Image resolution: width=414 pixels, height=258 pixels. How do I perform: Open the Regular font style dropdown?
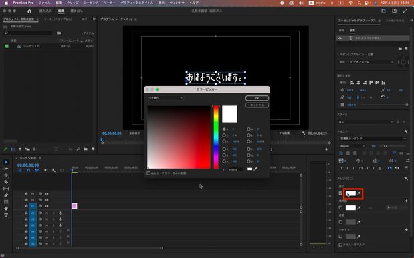coord(352,146)
